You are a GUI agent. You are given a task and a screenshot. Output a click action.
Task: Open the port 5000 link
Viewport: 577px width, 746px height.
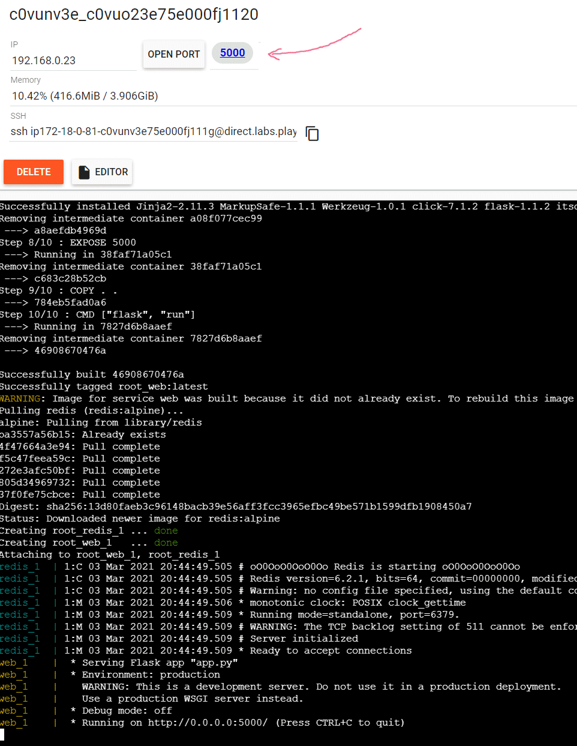232,53
